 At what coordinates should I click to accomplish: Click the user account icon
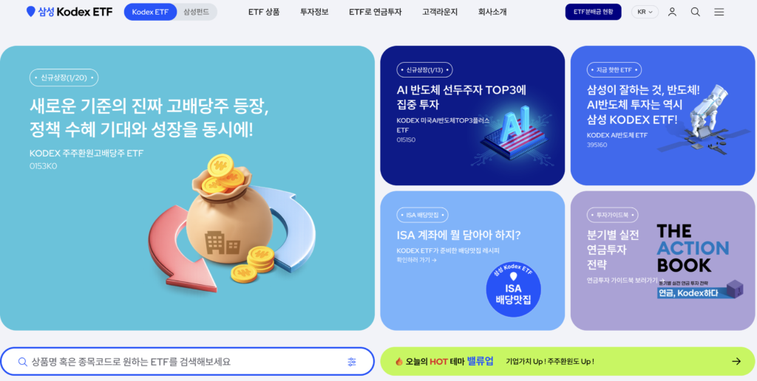[671, 12]
